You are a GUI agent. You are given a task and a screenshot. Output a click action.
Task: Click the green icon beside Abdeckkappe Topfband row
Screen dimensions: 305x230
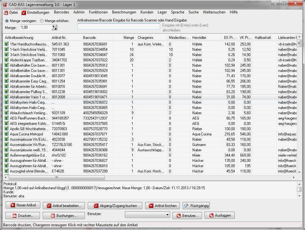[7, 60]
